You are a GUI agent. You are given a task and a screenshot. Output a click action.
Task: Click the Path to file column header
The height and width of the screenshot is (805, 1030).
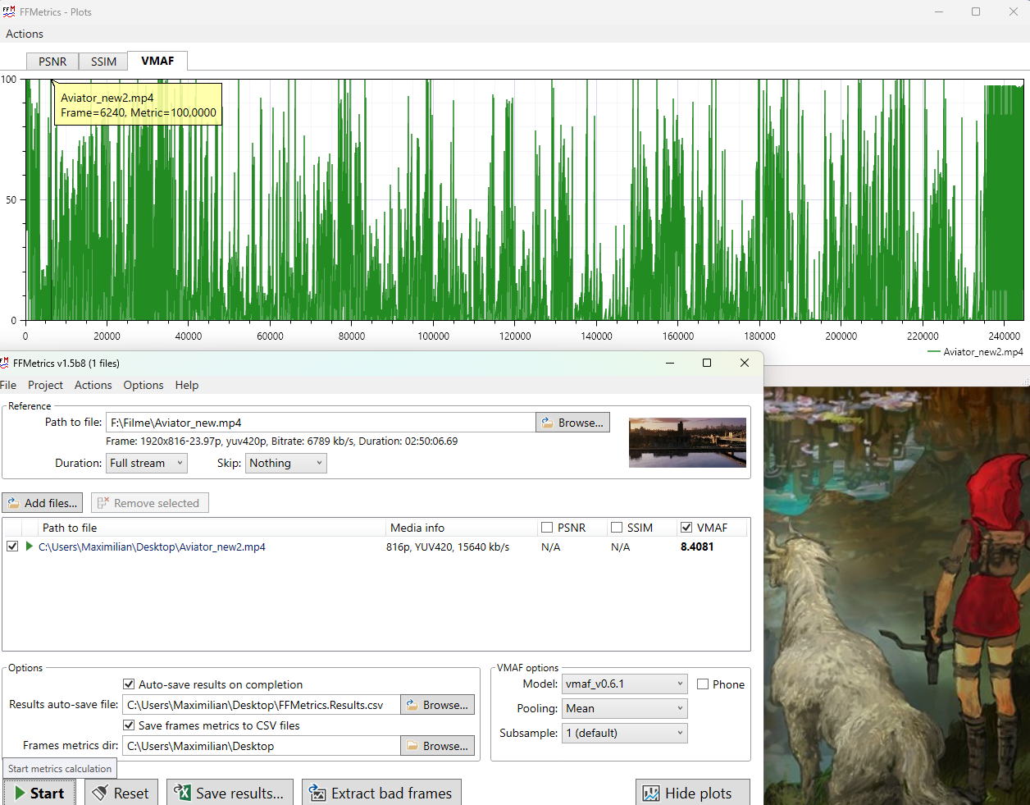pos(70,528)
